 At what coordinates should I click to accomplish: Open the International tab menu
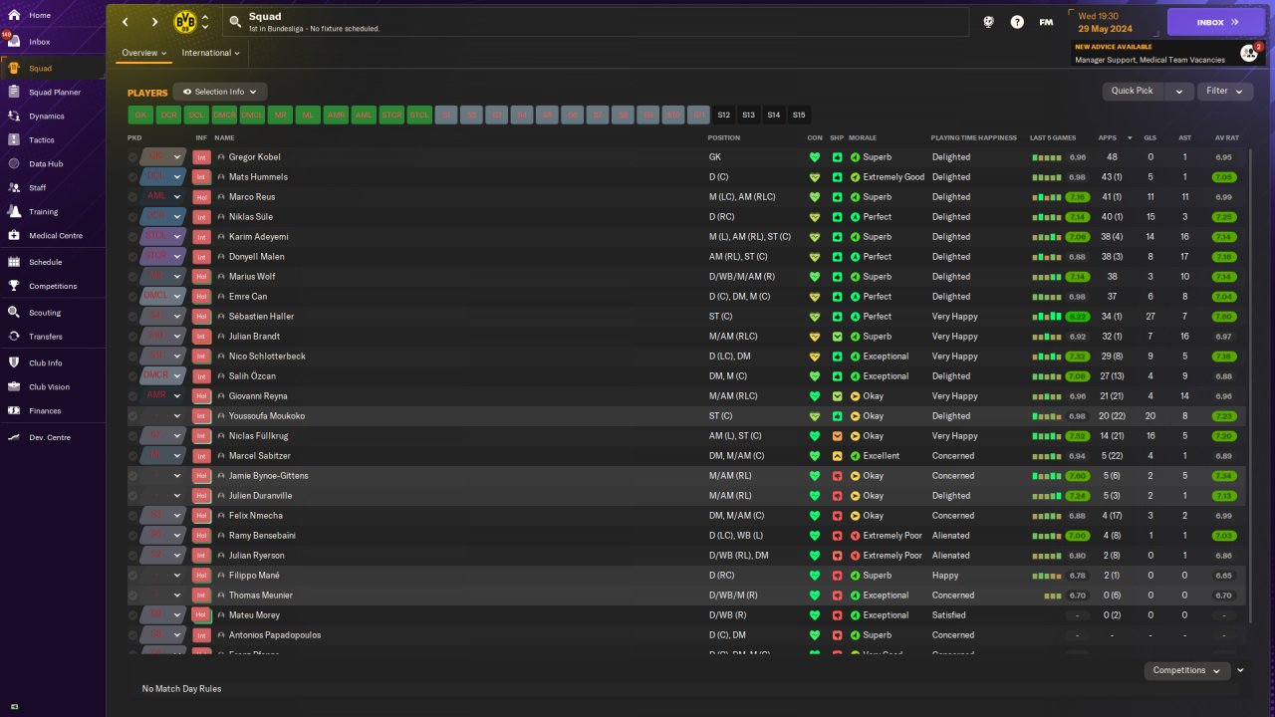pyautogui.click(x=210, y=53)
